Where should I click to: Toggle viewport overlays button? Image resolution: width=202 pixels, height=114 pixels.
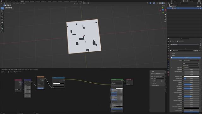pos(154,3)
